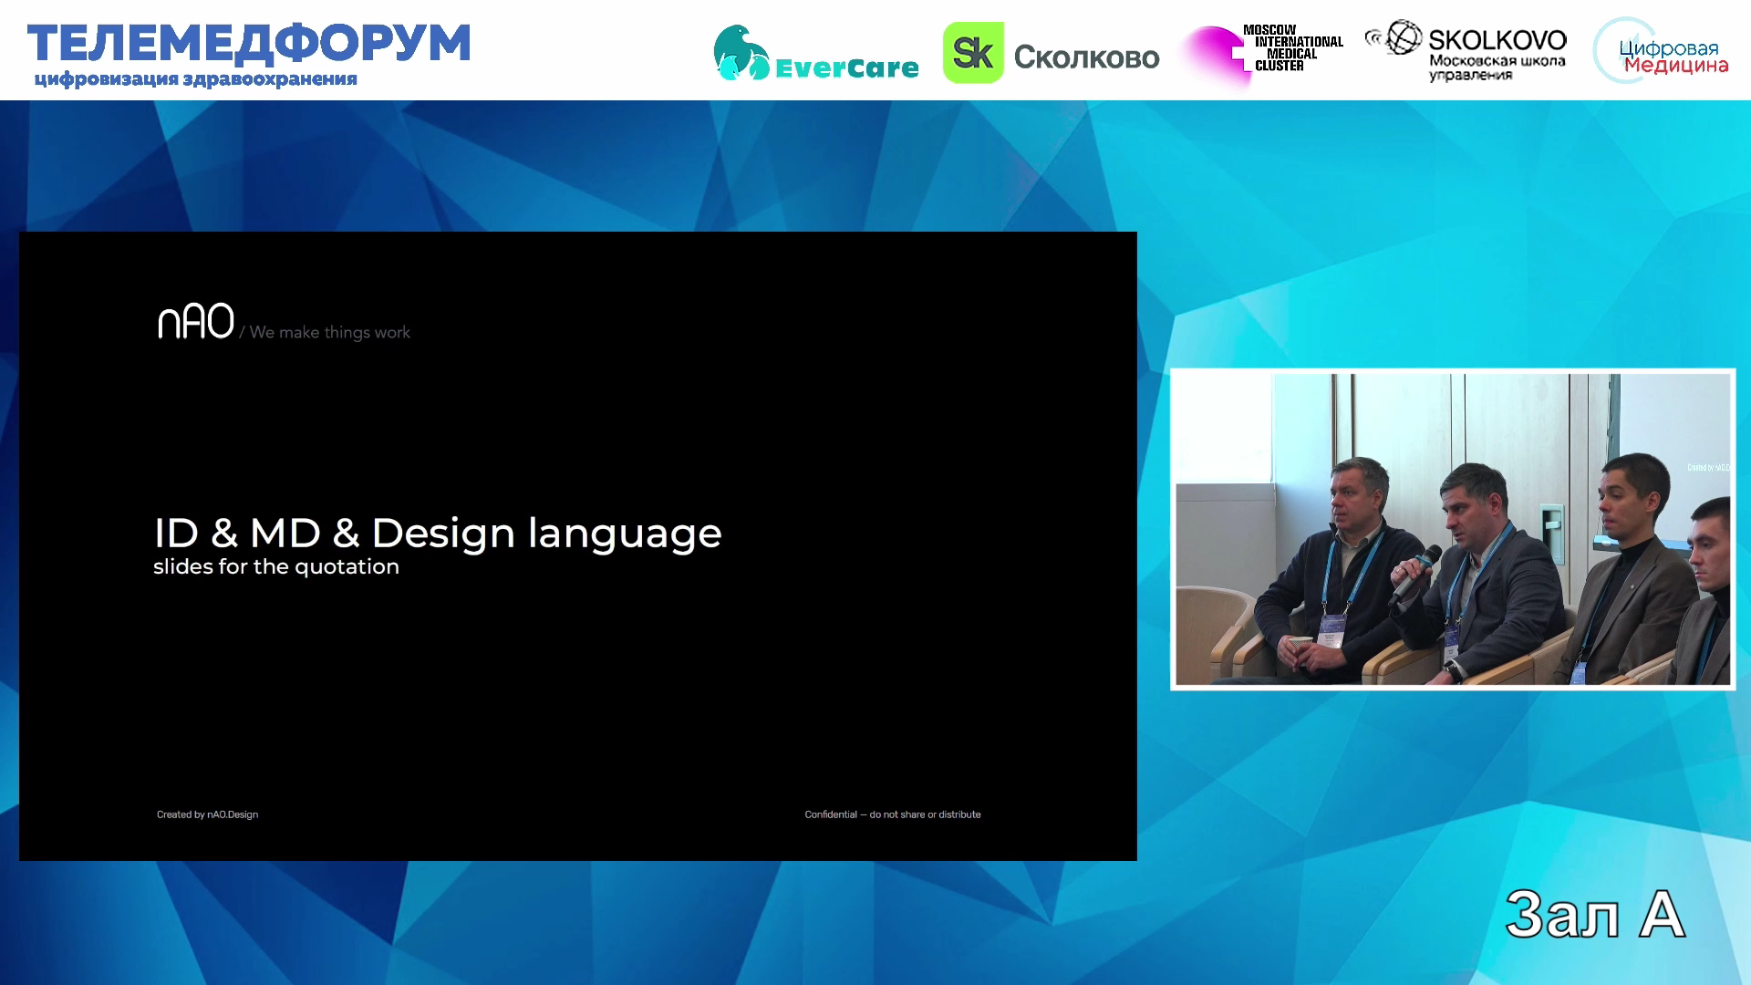Image resolution: width=1751 pixels, height=985 pixels.
Task: Click the SKOLKOVO school globe icon
Action: click(1403, 38)
